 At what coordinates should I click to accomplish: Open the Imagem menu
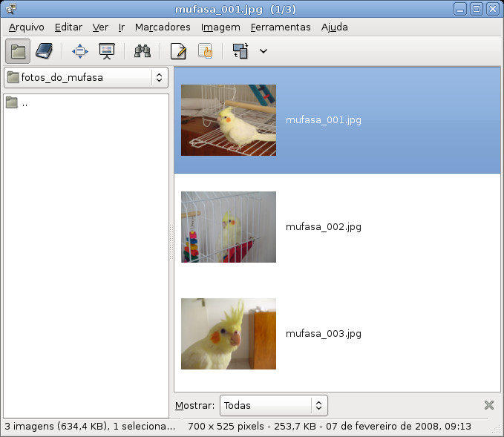[220, 27]
